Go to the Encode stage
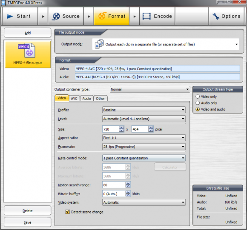 [157, 16]
